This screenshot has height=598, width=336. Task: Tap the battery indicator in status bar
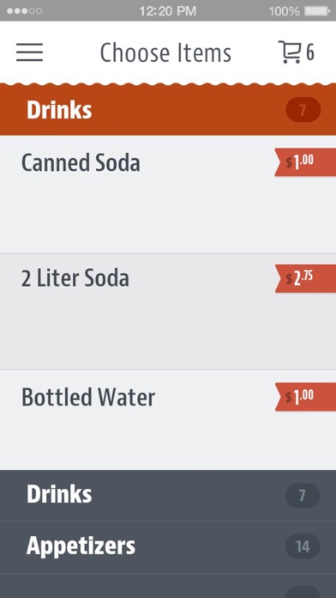(317, 11)
